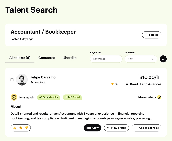Click the yellow chevron beside More details
This screenshot has height=141, width=172.
[159, 97]
